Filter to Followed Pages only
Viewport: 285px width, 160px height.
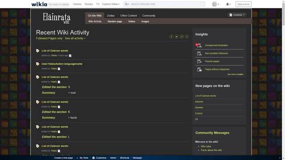[x=49, y=38]
